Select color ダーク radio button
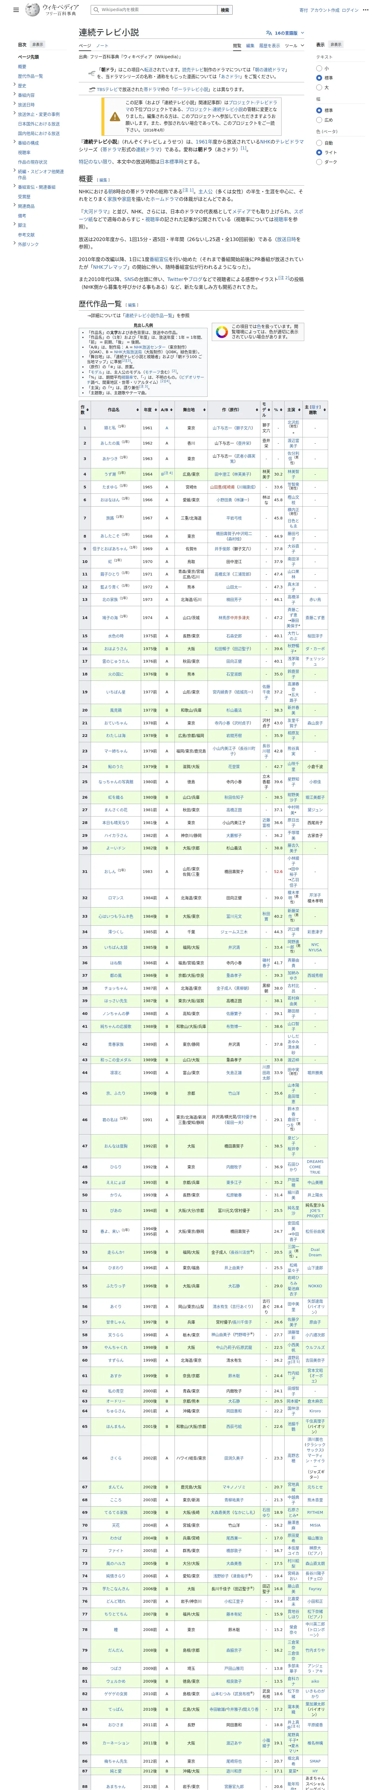Screen dimensions: 383x1790 click(x=319, y=162)
